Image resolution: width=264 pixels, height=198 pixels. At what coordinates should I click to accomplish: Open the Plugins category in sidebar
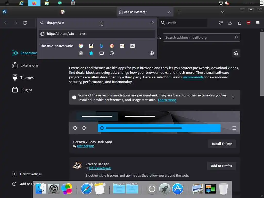point(22,90)
